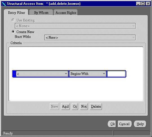The height and width of the screenshot is (137, 152).
Task: Switch to the Access Rights tab
Action: click(x=66, y=13)
